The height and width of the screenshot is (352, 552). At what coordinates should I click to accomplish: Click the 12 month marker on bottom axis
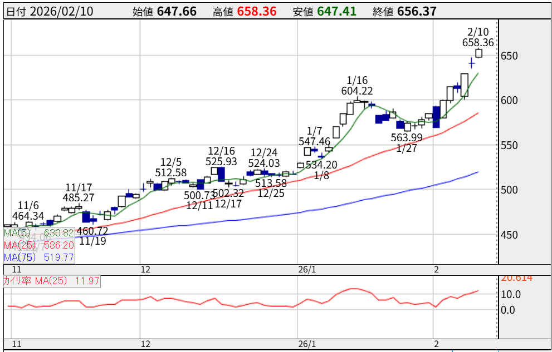coord(146,343)
